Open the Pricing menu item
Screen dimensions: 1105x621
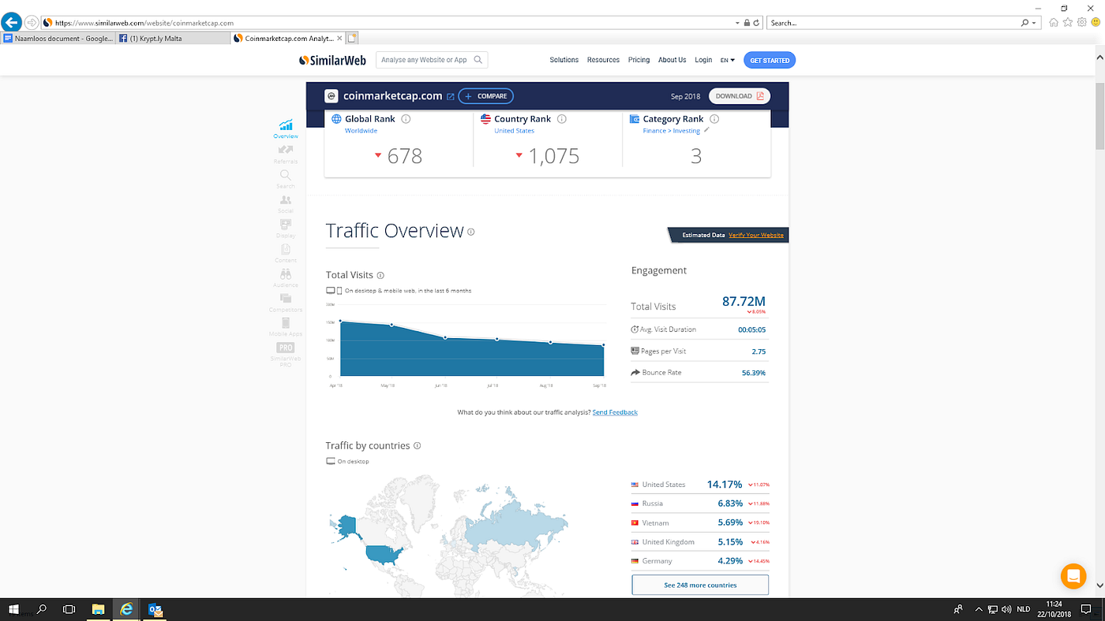coord(639,59)
